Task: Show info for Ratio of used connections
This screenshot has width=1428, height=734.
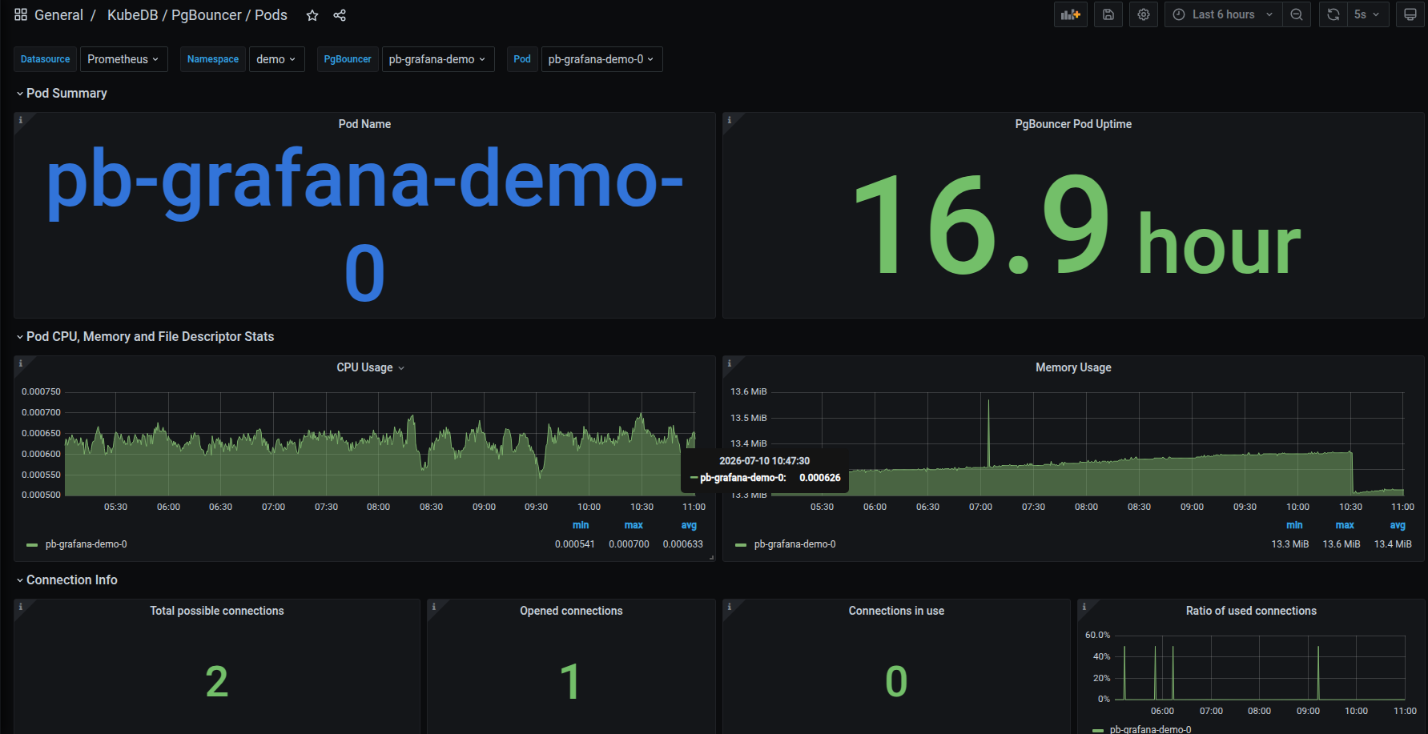Action: click(1084, 607)
